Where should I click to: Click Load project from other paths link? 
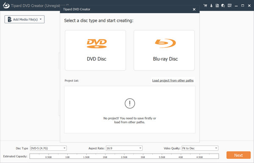tap(173, 80)
